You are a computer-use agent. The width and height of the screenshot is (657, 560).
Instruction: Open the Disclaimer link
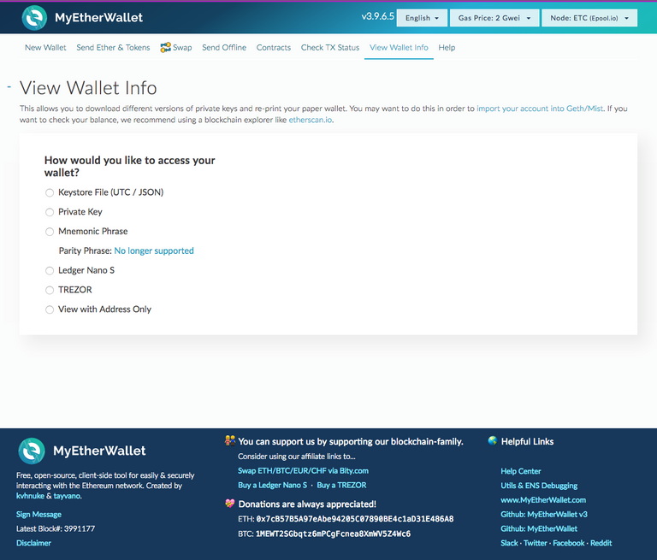33,543
